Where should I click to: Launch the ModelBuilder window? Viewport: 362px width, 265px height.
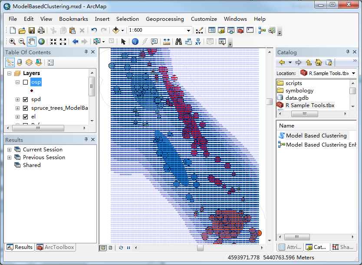click(262, 30)
